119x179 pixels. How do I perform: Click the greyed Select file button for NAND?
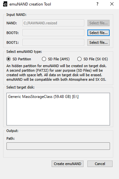(98, 23)
